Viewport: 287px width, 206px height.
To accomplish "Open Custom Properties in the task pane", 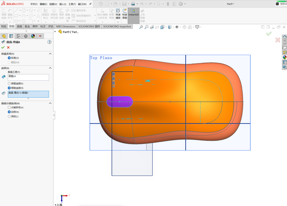I will click(285, 62).
